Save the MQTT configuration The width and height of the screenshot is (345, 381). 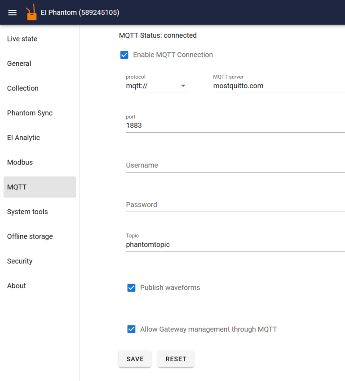pos(135,359)
